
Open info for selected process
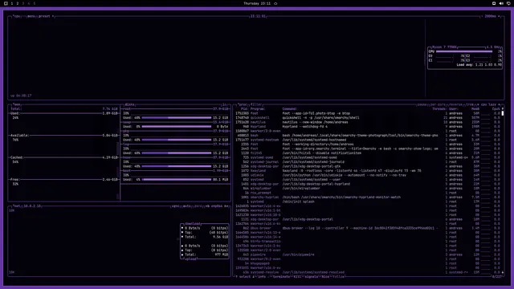click(262, 276)
